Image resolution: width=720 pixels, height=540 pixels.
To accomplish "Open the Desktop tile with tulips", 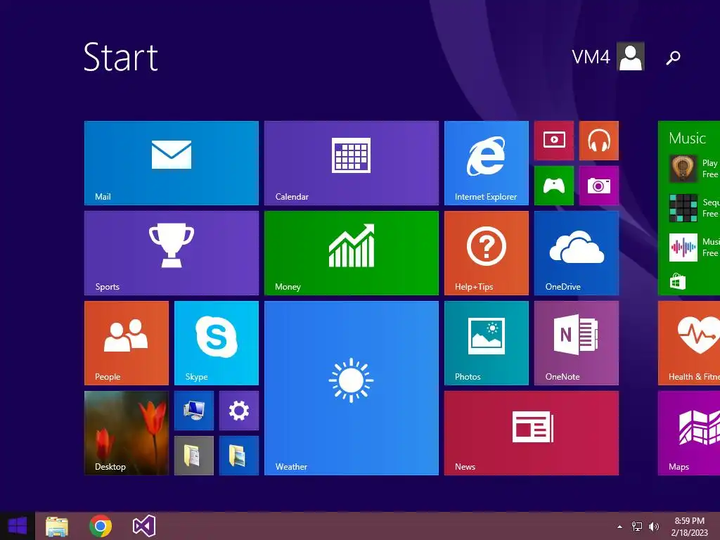I will click(127, 433).
